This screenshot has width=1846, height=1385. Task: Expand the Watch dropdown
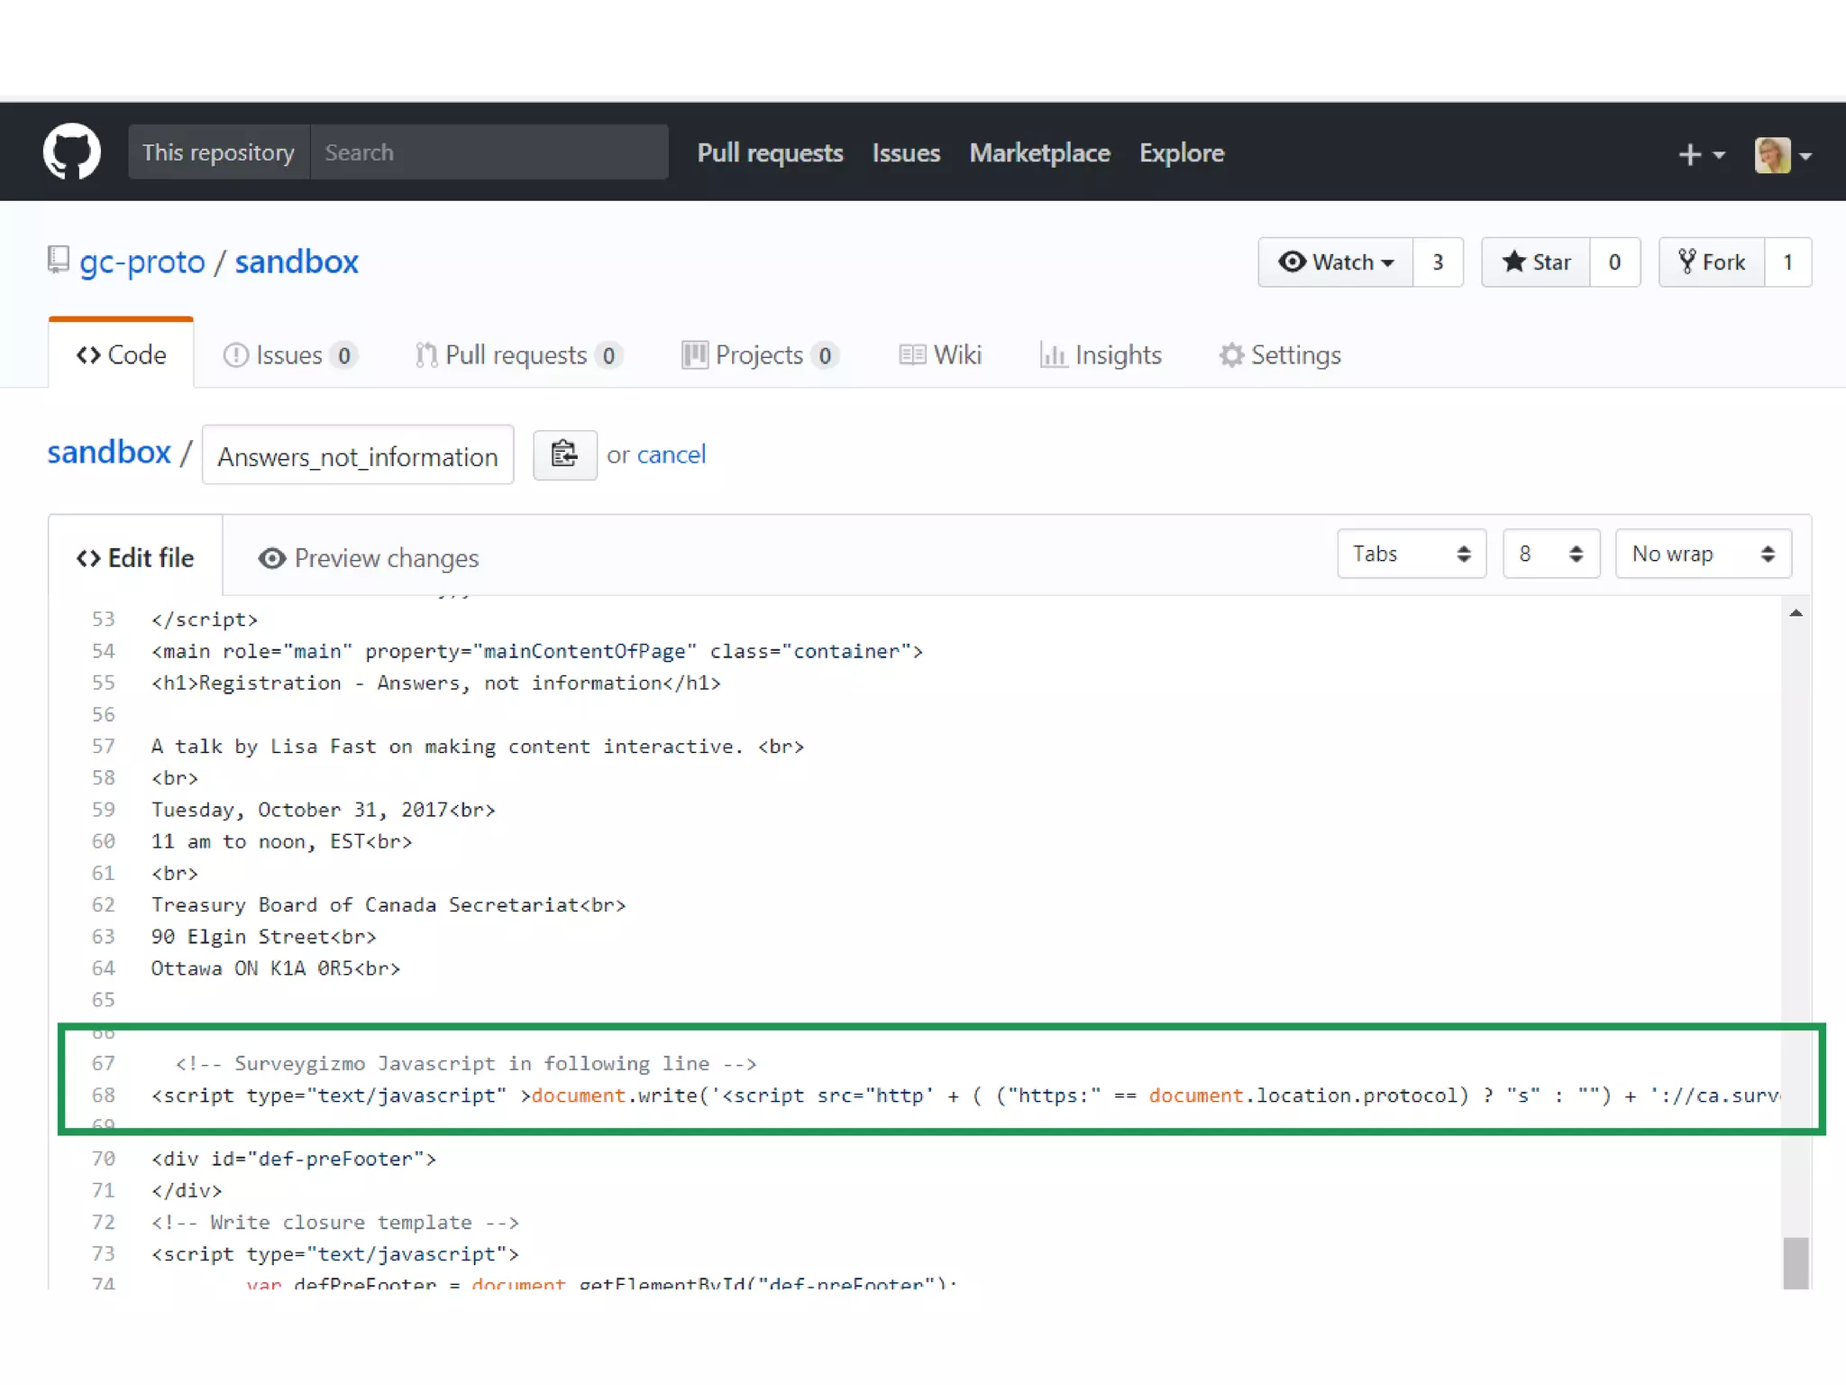coord(1335,262)
